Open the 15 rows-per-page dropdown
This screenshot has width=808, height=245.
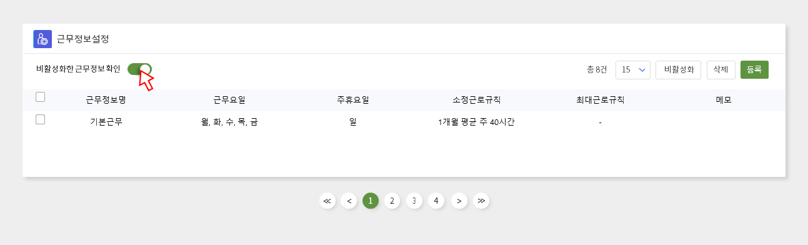pyautogui.click(x=633, y=70)
